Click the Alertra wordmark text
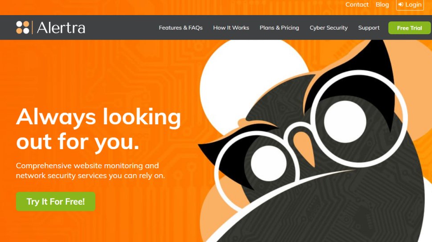The height and width of the screenshot is (242, 432). click(x=61, y=28)
